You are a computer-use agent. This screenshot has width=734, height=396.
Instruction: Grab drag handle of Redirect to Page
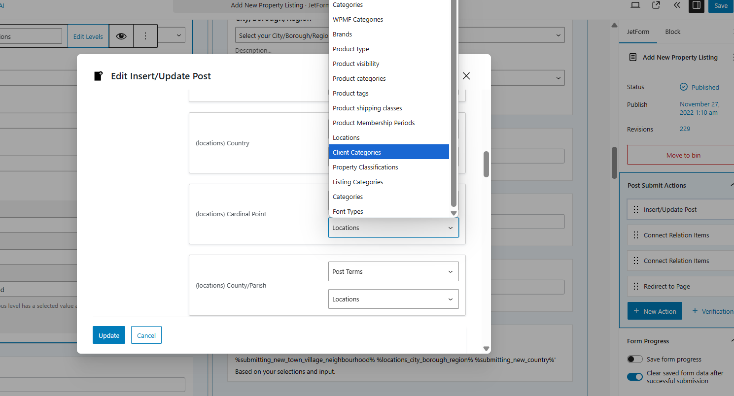635,286
